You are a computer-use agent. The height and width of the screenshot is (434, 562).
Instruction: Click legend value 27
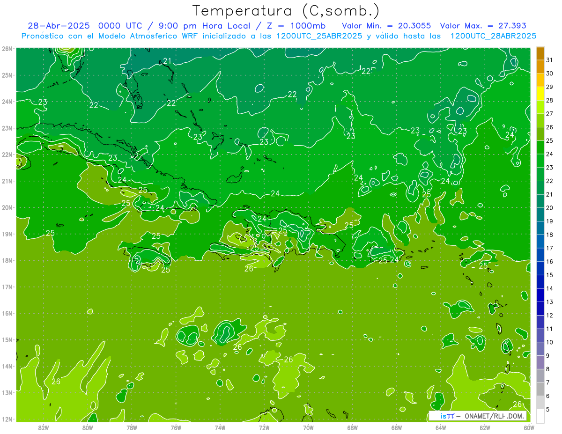(549, 114)
